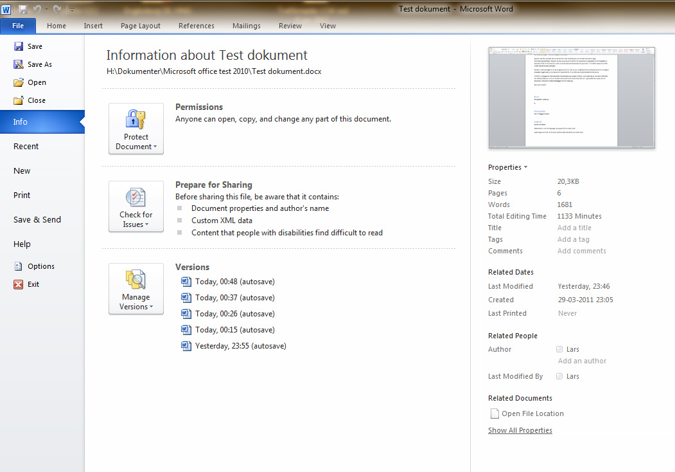This screenshot has width=675, height=472.
Task: Select the Print item in the sidebar
Action: 22,195
